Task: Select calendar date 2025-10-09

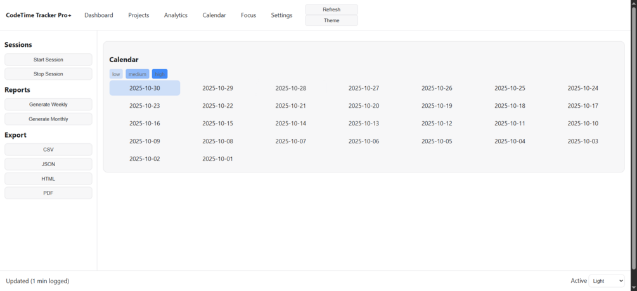Action: pyautogui.click(x=145, y=141)
